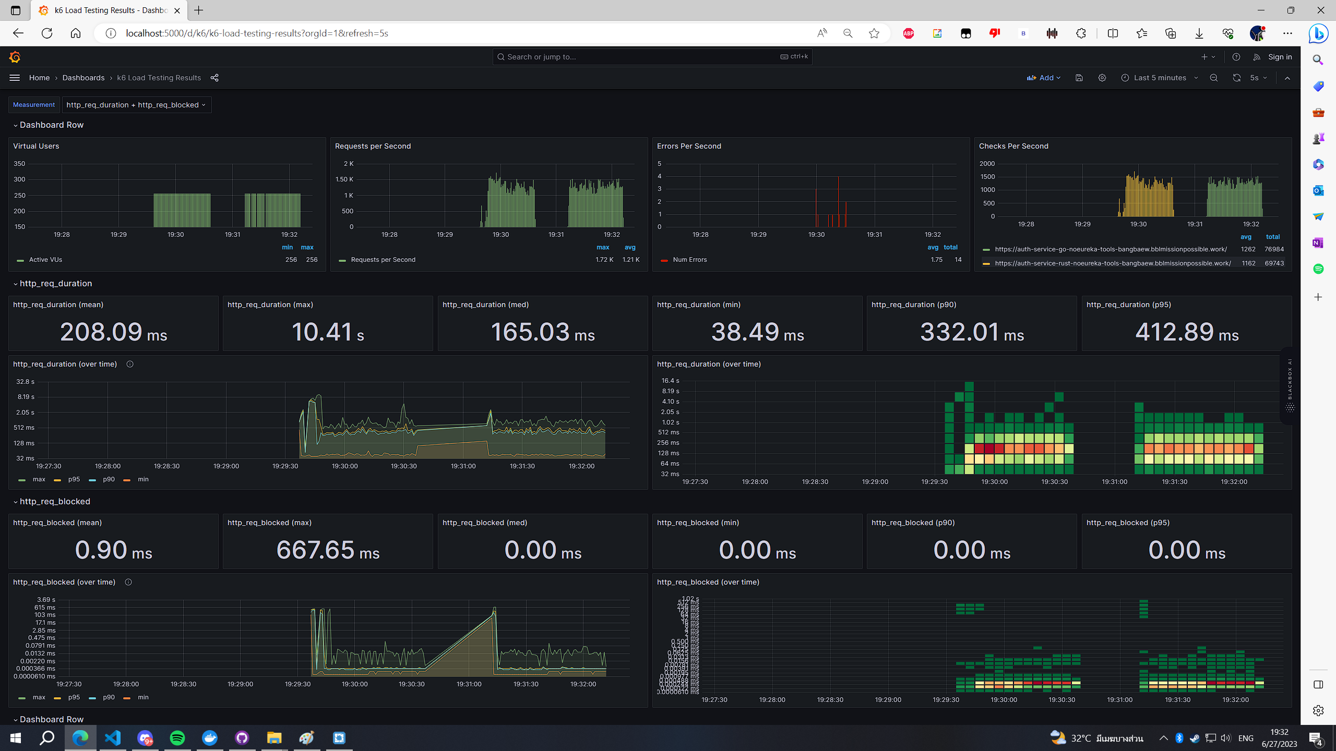Screen dimensions: 1336x751
Task: Toggle Num Errors legend series
Action: tap(689, 260)
